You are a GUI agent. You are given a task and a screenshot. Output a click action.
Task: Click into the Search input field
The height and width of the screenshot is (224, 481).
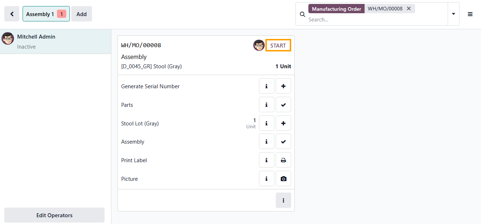(376, 20)
